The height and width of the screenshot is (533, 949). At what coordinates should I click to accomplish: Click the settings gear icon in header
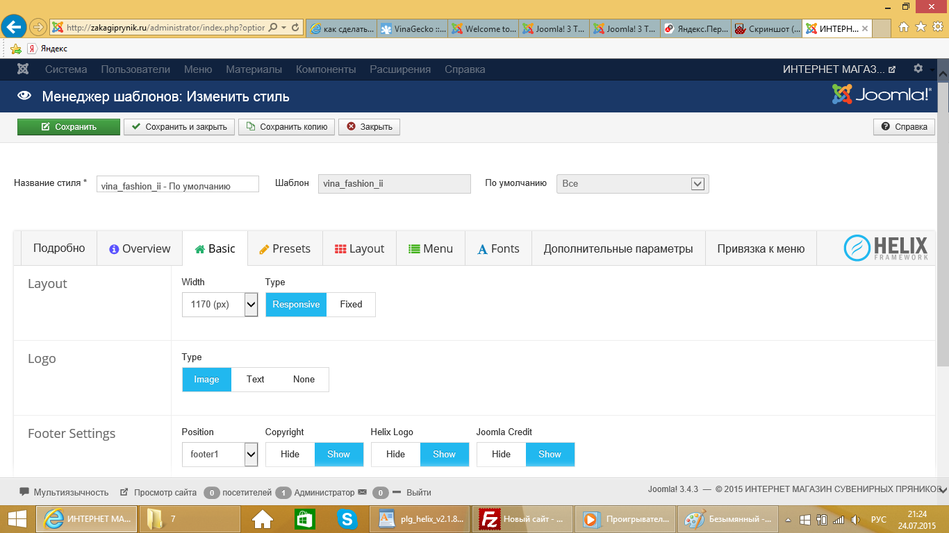(918, 69)
